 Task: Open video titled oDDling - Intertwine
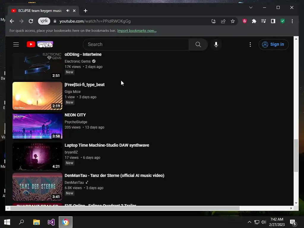pos(83,55)
